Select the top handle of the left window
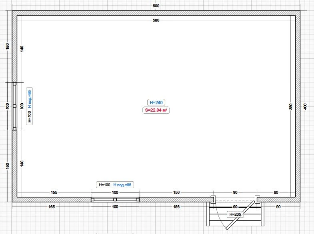The image size is (314, 234). pos(14,84)
